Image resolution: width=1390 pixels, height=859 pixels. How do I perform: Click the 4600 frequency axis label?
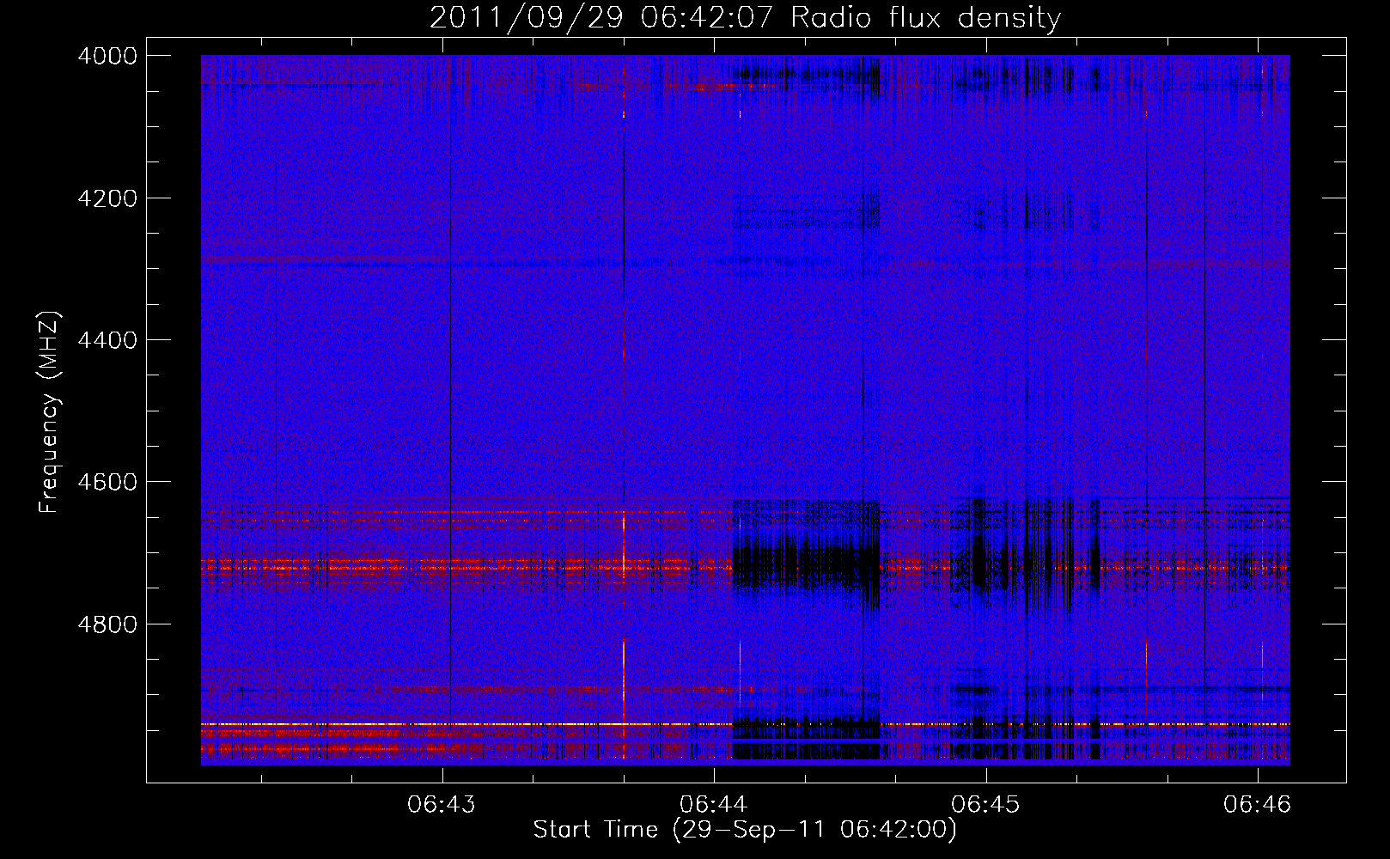(x=107, y=482)
